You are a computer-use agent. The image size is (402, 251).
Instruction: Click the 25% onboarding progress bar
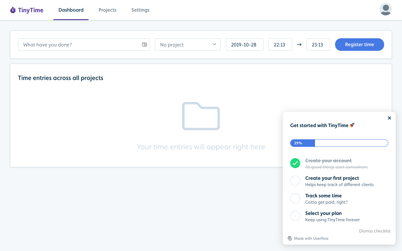coord(339,143)
